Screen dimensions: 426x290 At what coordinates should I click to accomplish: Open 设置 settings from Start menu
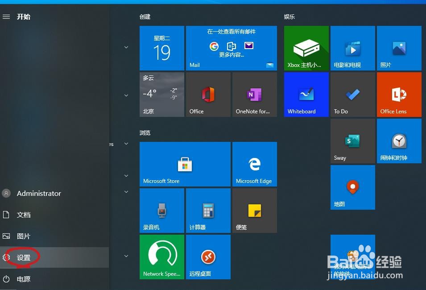point(54,257)
